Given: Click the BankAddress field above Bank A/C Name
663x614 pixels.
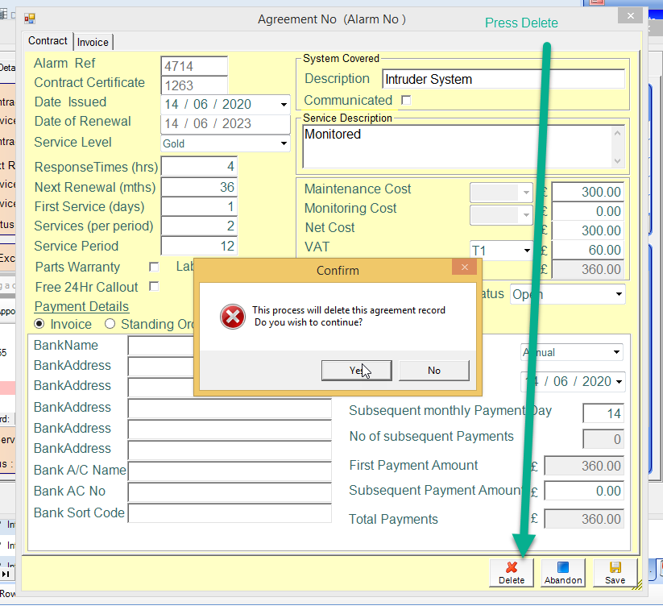Looking at the screenshot, I should [x=230, y=450].
